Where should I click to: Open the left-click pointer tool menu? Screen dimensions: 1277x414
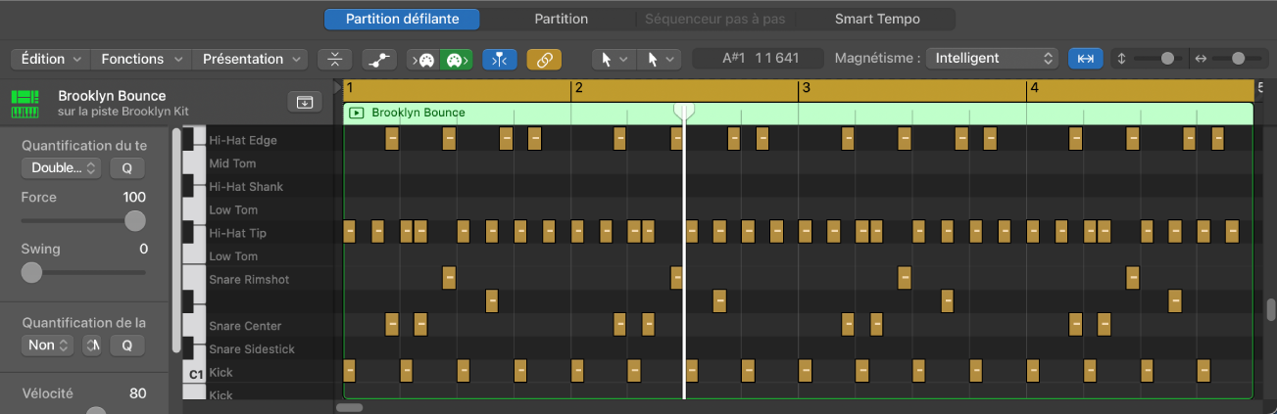(x=613, y=59)
